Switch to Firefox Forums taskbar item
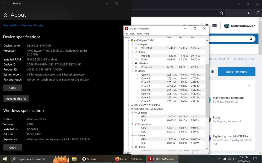Viewport: 262px width, 163px height. point(129,159)
